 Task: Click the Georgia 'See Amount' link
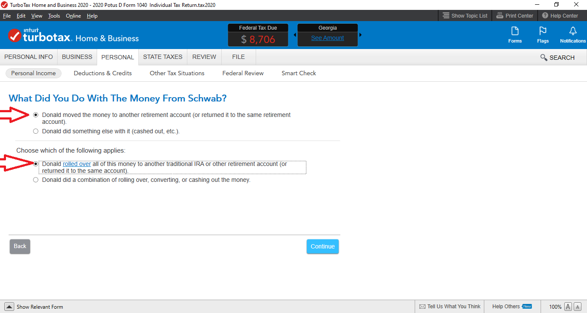point(327,38)
